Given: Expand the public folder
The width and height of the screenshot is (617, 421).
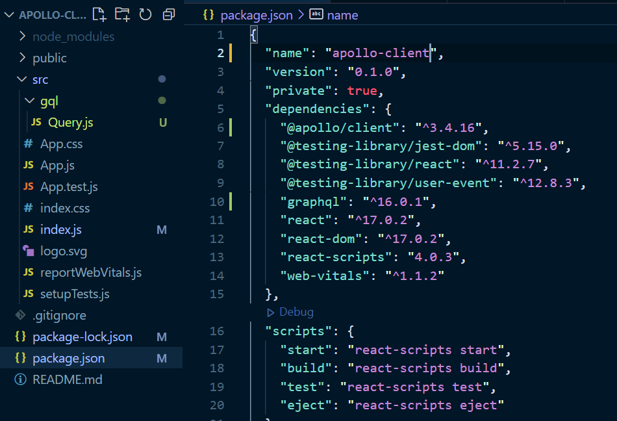Looking at the screenshot, I should 23,58.
